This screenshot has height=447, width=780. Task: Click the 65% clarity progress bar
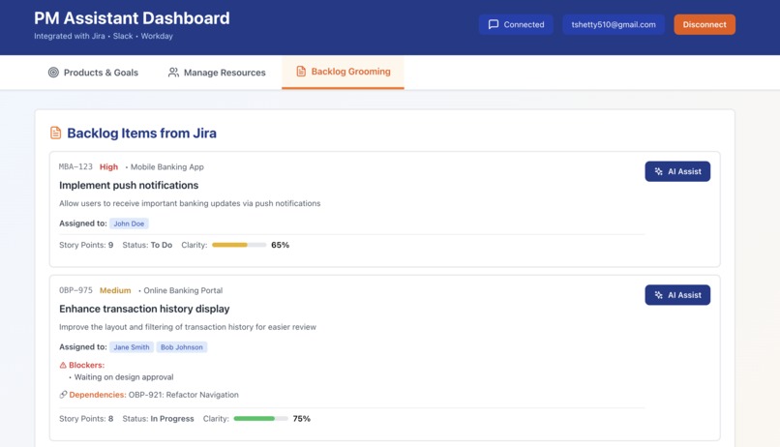[x=239, y=245]
